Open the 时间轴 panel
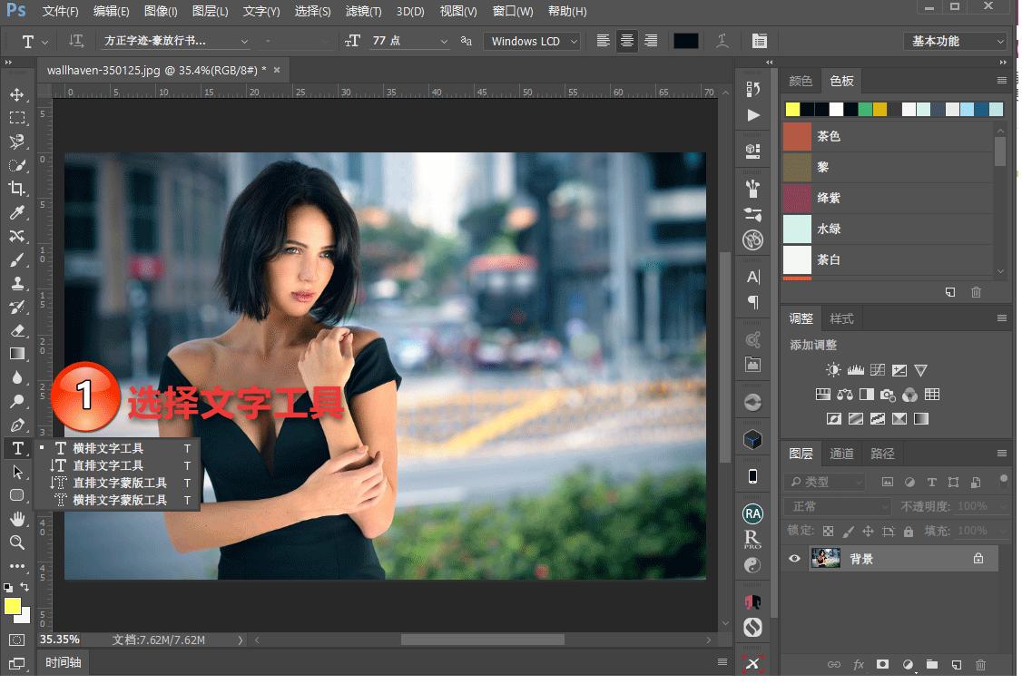Screen dimensions: 1022x684 (62, 662)
